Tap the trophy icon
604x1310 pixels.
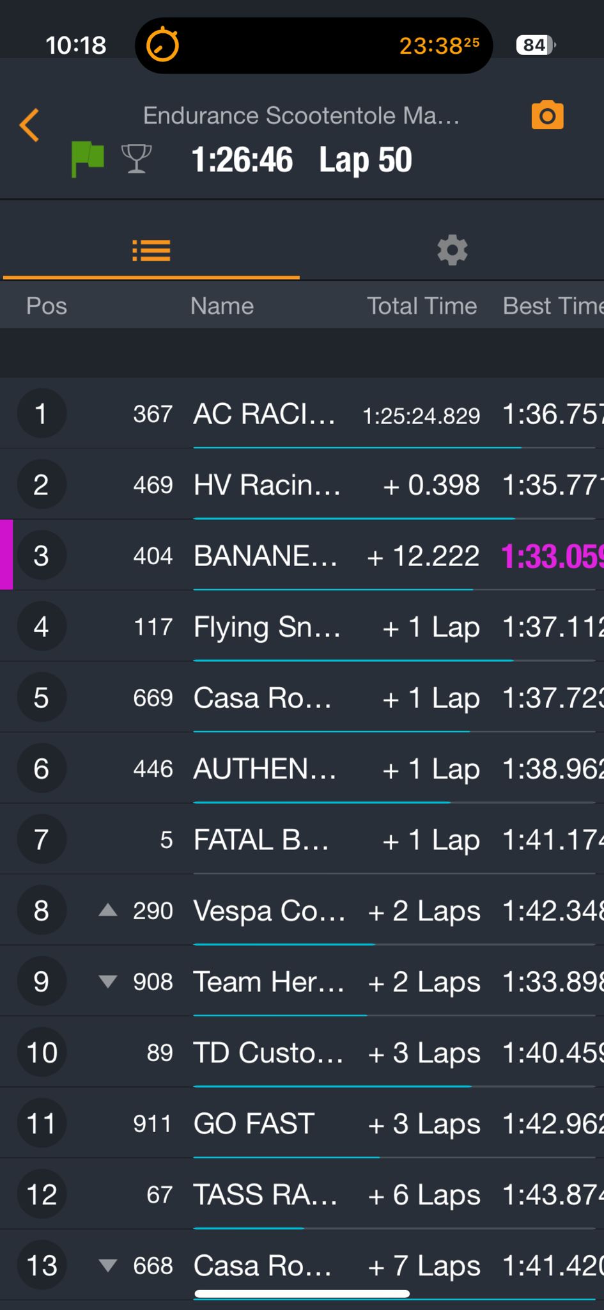[x=136, y=159]
